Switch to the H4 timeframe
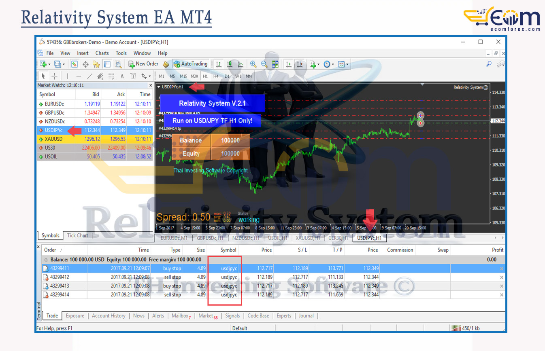 [216, 76]
